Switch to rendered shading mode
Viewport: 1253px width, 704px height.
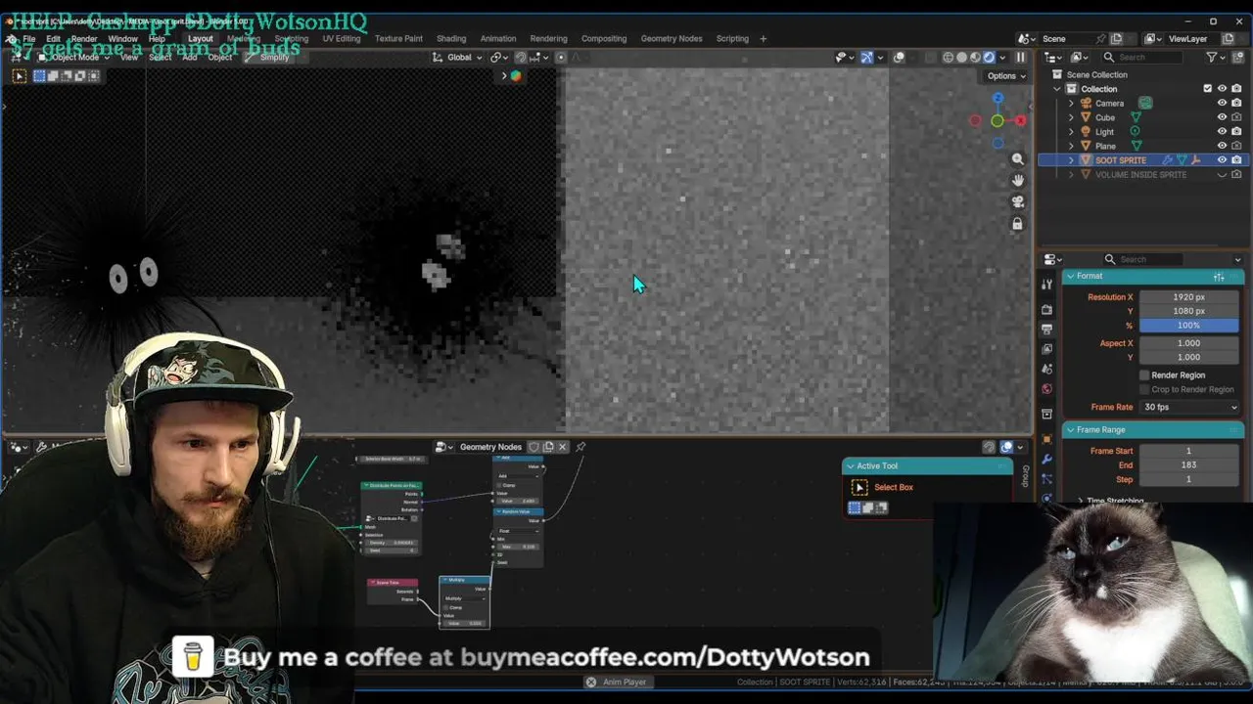(x=989, y=57)
